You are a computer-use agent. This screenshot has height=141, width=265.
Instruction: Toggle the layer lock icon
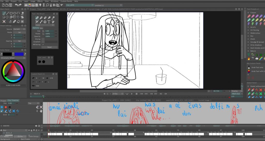coord(31,130)
